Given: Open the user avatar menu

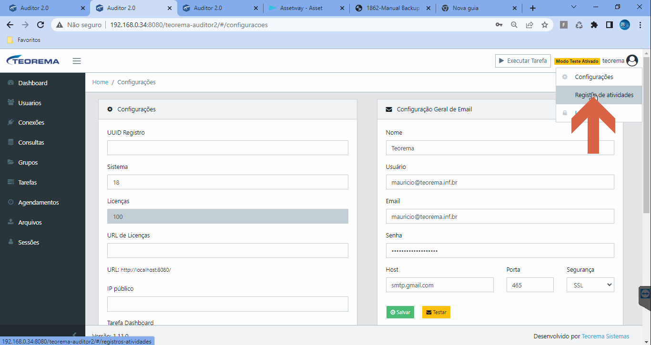Looking at the screenshot, I should click(632, 61).
